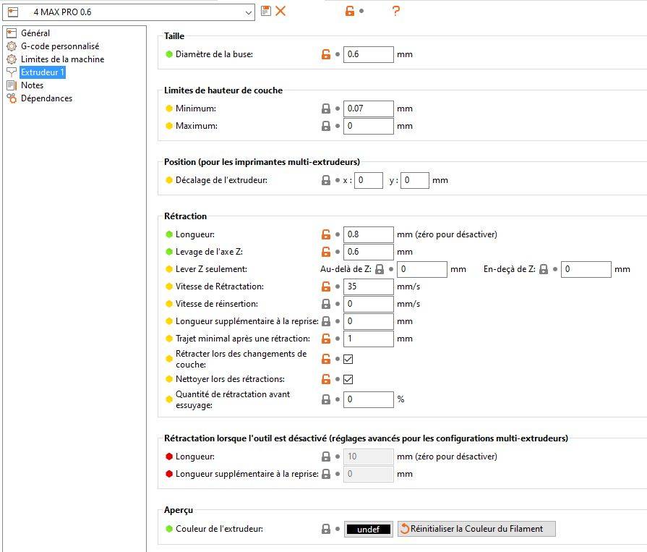Click orange lock beside retraction Longueur 0.8
This screenshot has width=647, height=552.
[326, 234]
